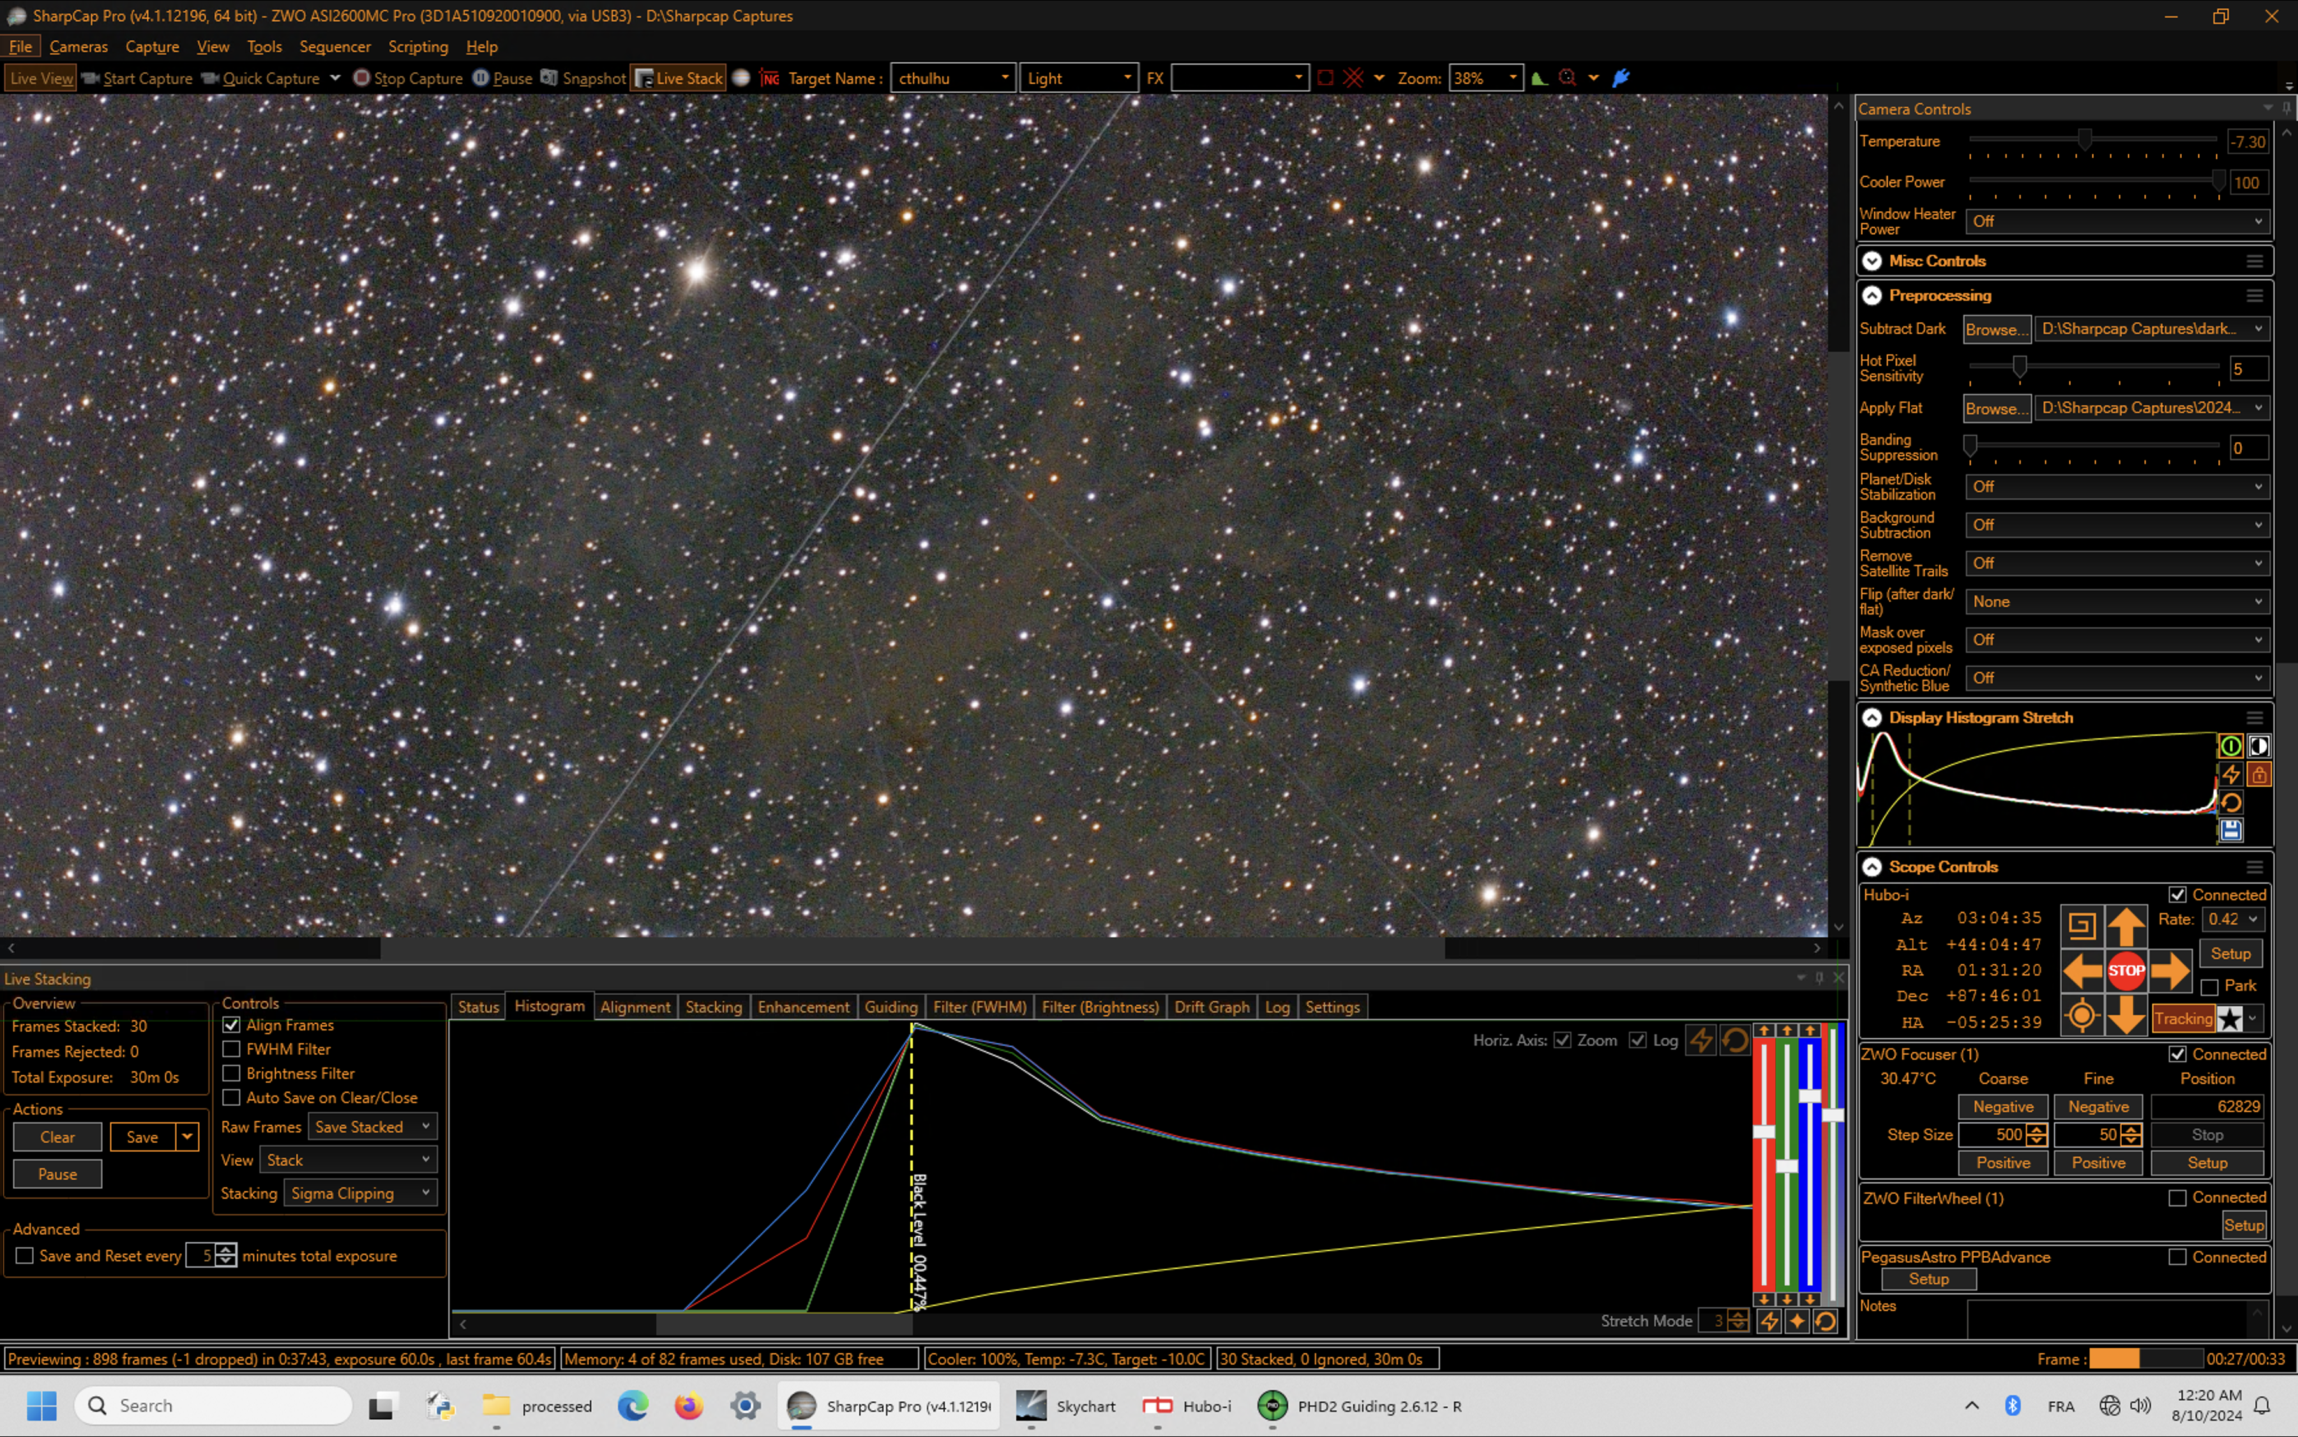Screen dimensions: 2298x1437
Task: Open the Background Subtraction dropdown
Action: (x=2118, y=525)
